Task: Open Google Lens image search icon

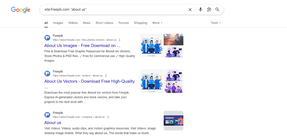Action: pyautogui.click(x=209, y=10)
